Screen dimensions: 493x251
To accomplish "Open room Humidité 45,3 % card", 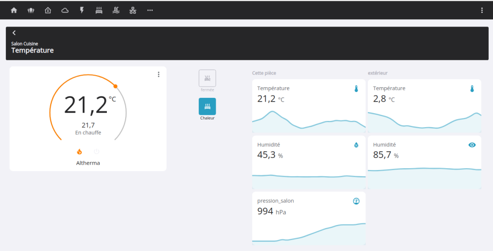I will 309,162.
